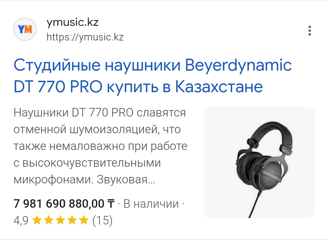
Task: Click the description snippet 'Наушники DT 770 PRO славятся'
Action: point(100,113)
